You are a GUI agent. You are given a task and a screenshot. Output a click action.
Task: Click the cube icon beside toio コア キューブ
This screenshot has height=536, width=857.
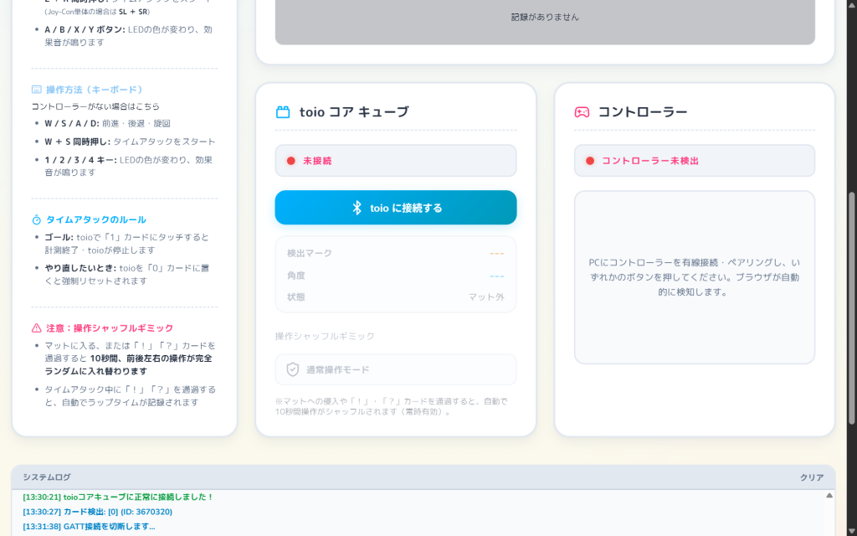[283, 112]
